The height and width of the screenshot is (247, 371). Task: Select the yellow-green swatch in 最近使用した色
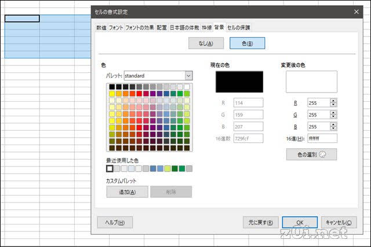coord(168,168)
